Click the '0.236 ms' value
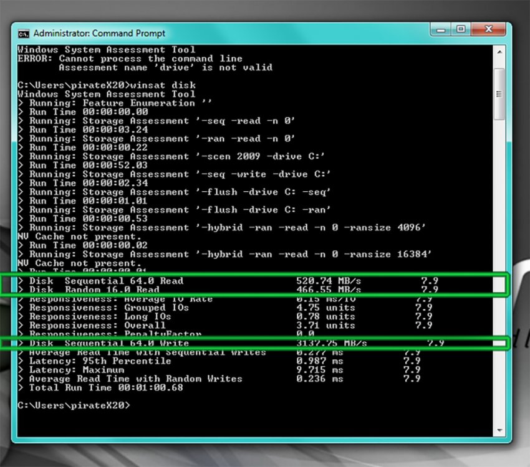This screenshot has width=530, height=467. 320,379
